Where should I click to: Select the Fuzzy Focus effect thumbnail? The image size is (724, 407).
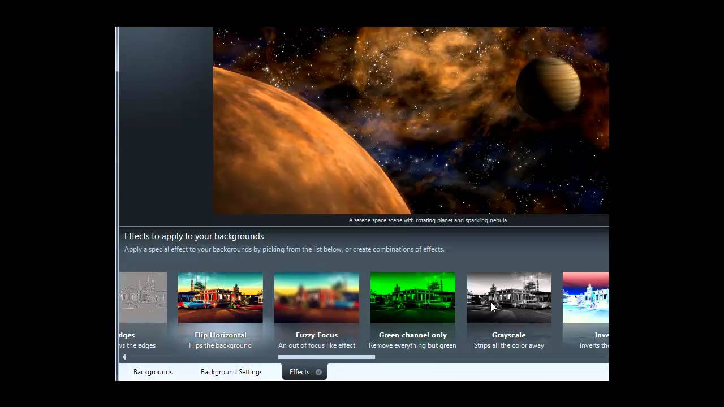coord(317,297)
